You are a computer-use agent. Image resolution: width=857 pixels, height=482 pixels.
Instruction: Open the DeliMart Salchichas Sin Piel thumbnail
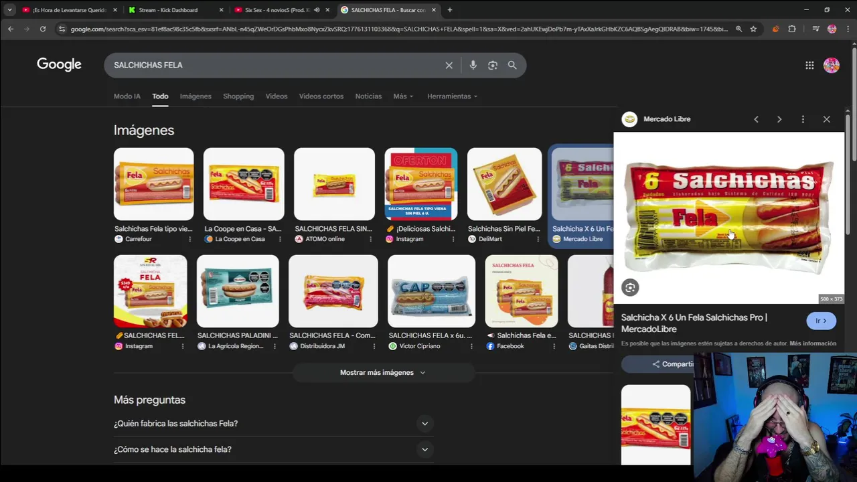[x=504, y=184]
